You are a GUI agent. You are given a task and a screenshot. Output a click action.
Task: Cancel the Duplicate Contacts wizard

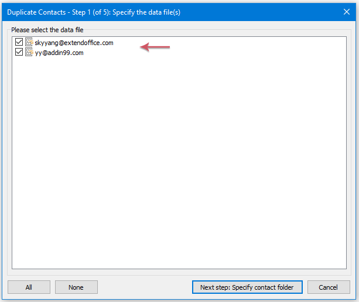pyautogui.click(x=328, y=287)
